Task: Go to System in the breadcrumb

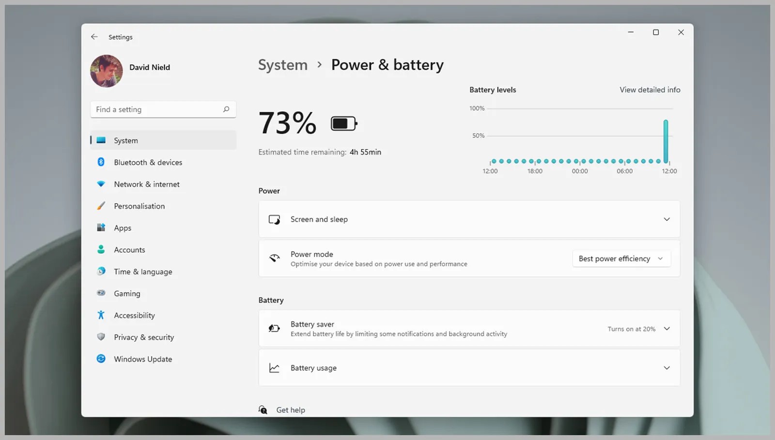Action: click(283, 65)
